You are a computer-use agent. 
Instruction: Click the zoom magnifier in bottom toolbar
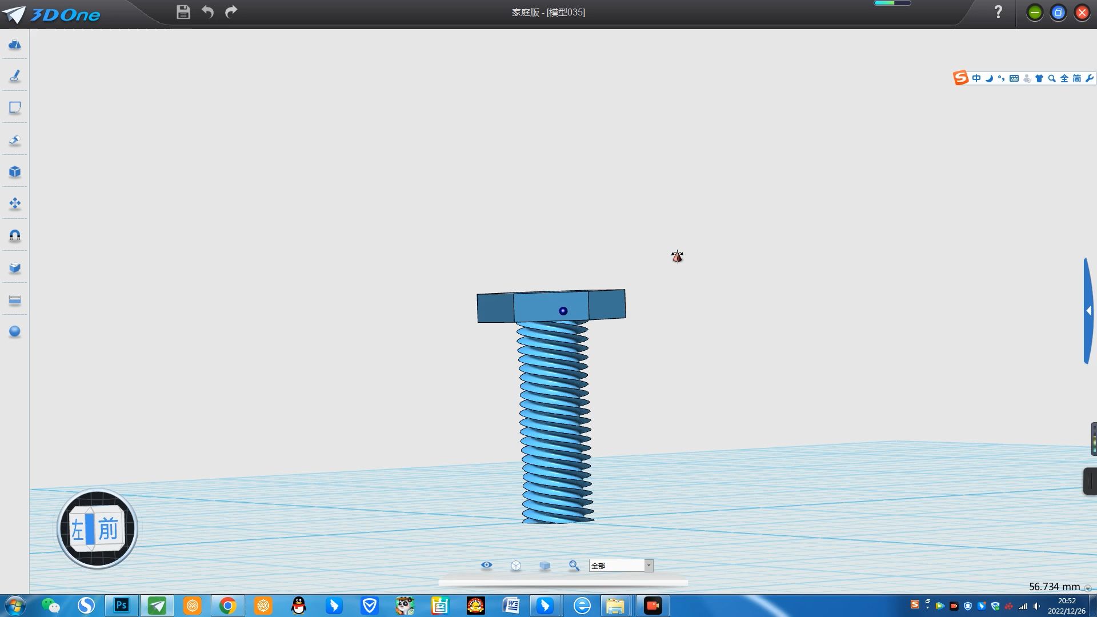point(574,565)
